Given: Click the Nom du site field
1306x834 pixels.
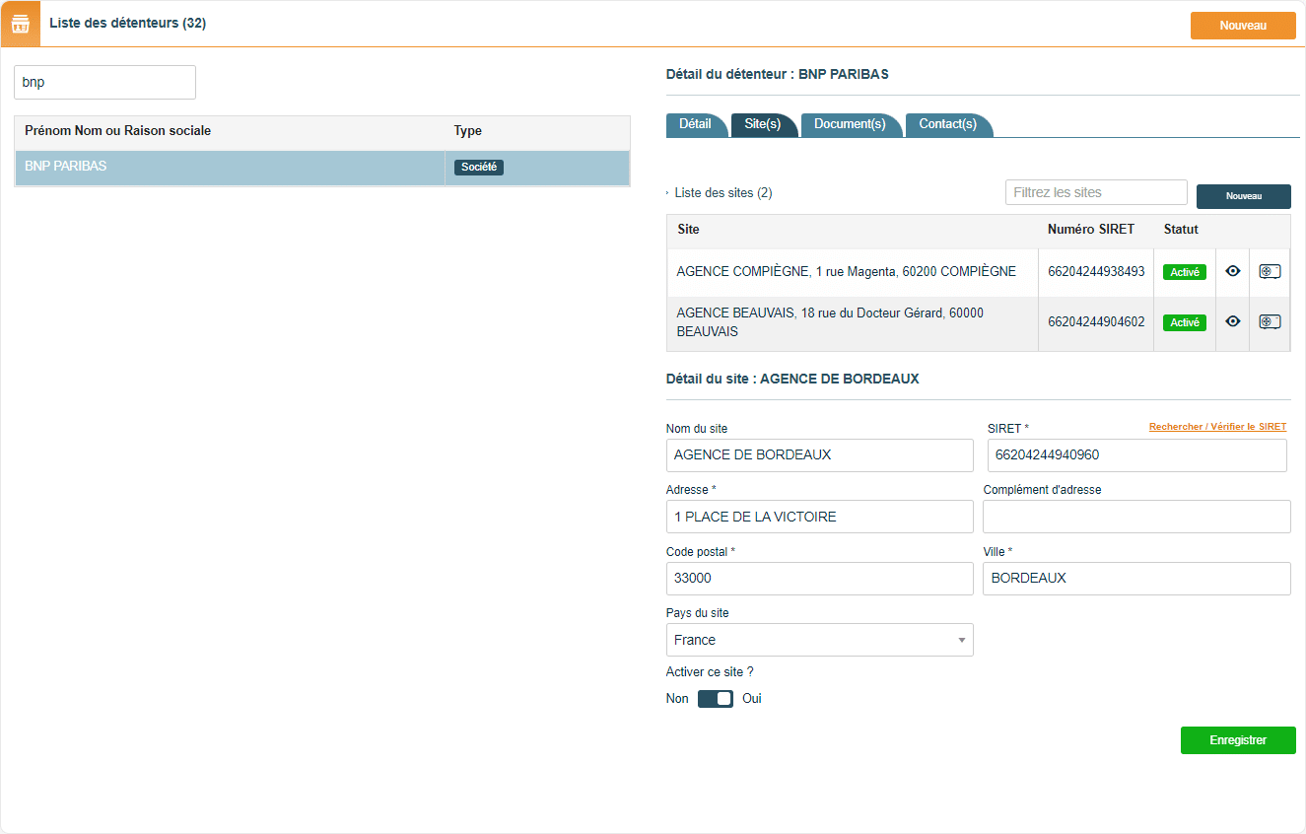Looking at the screenshot, I should [x=820, y=455].
